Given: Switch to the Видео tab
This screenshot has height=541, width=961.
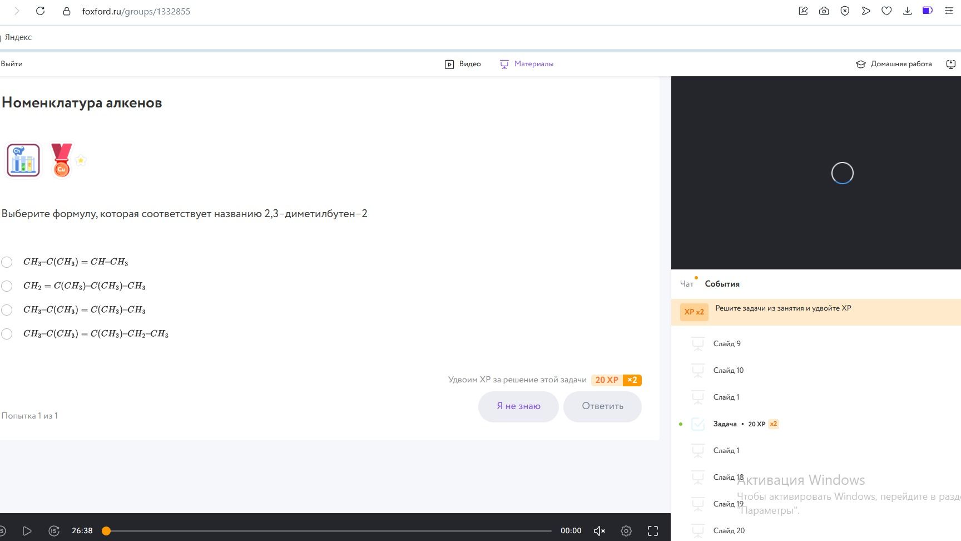Looking at the screenshot, I should pyautogui.click(x=463, y=64).
